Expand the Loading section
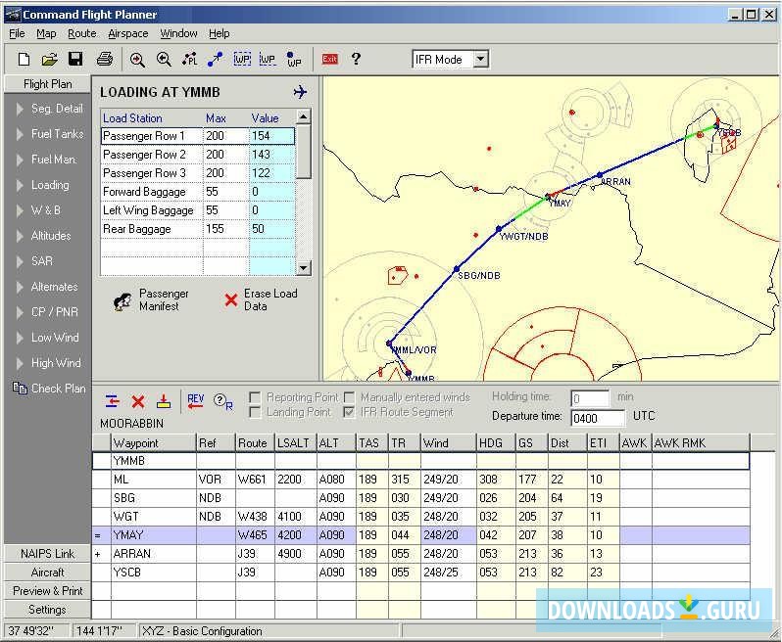The height and width of the screenshot is (642, 782). coord(21,185)
